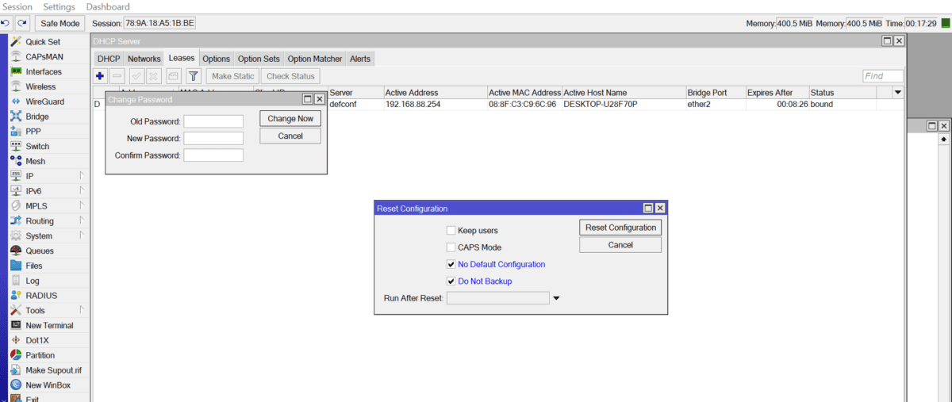Open the Bridge section in sidebar
The image size is (952, 402).
[x=36, y=117]
